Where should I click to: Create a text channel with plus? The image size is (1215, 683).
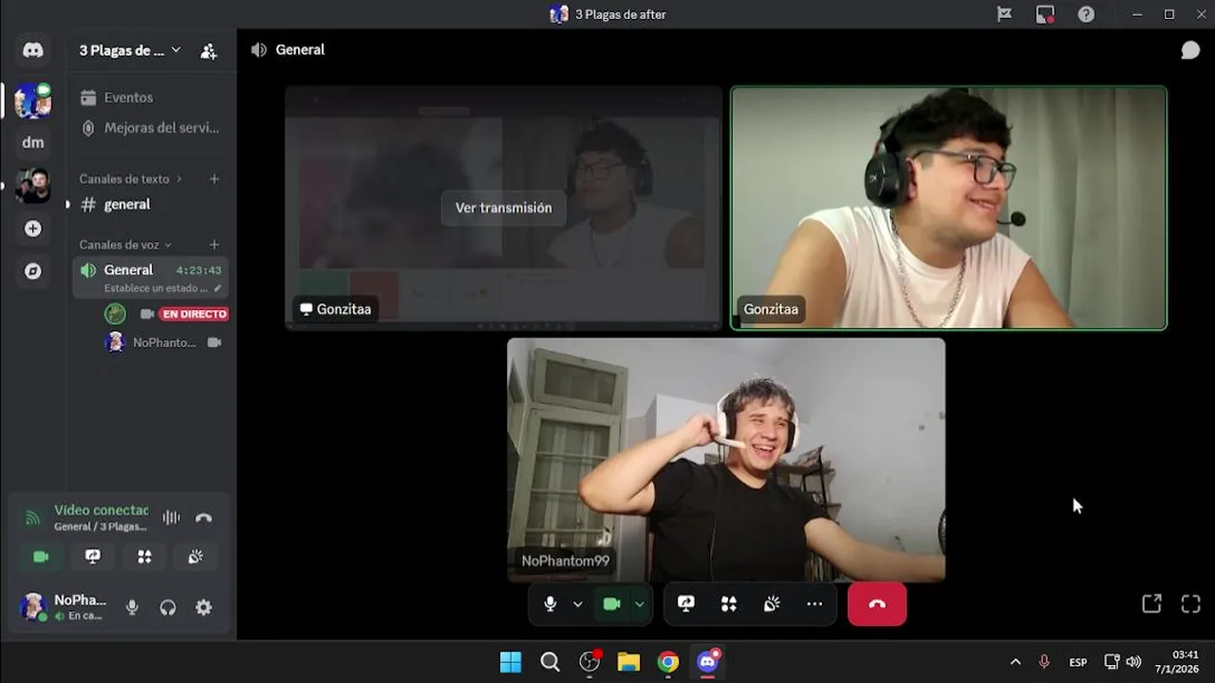pos(215,178)
